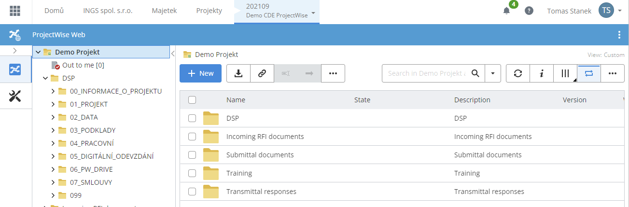Expand the 01_PROJEKT tree folder

(x=53, y=104)
